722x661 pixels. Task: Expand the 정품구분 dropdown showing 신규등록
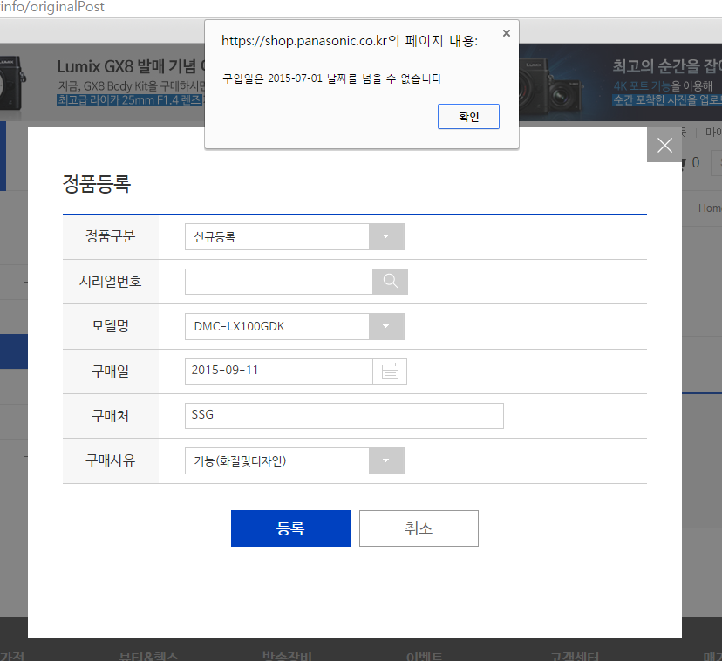click(386, 237)
